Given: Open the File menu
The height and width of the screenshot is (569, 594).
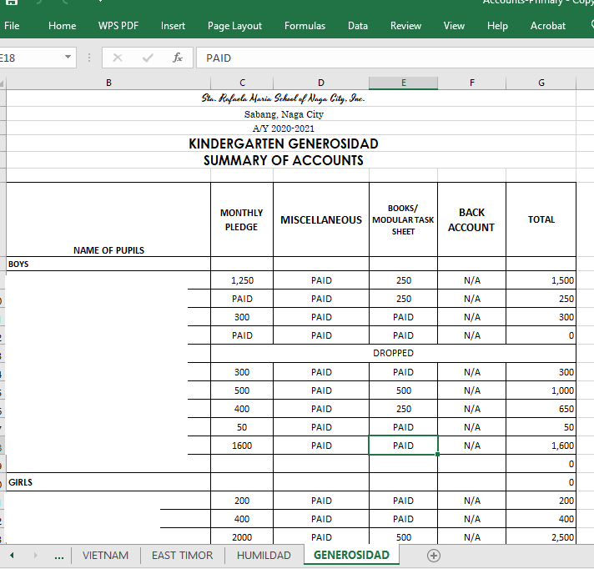Looking at the screenshot, I should pos(12,26).
